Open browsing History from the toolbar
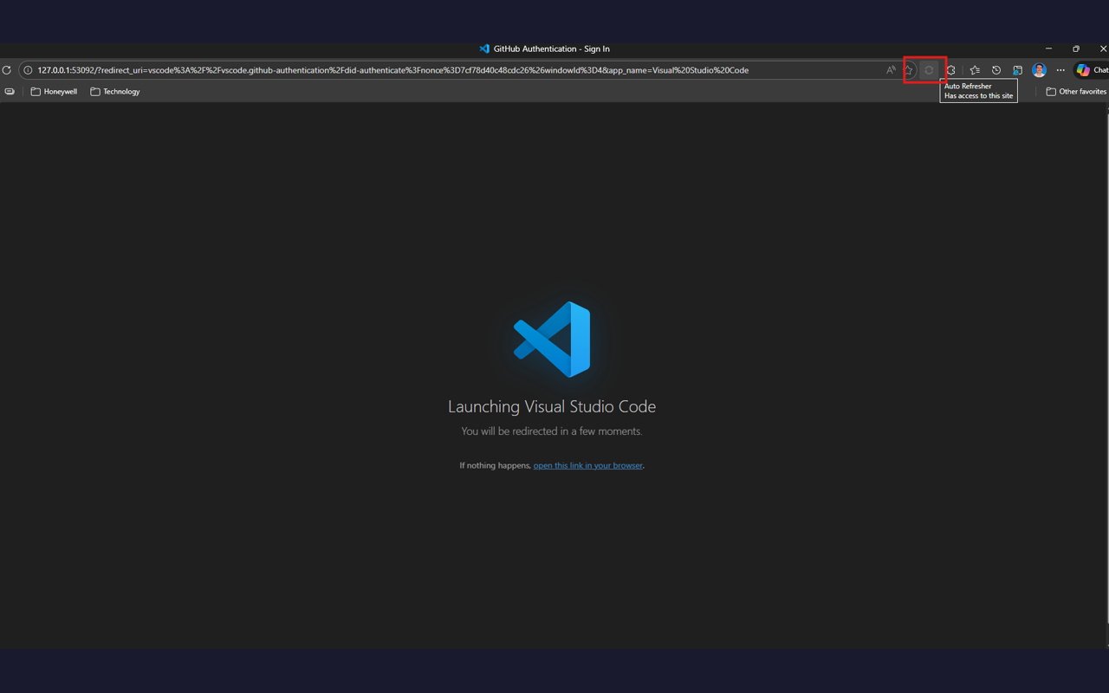This screenshot has height=693, width=1109. click(996, 70)
